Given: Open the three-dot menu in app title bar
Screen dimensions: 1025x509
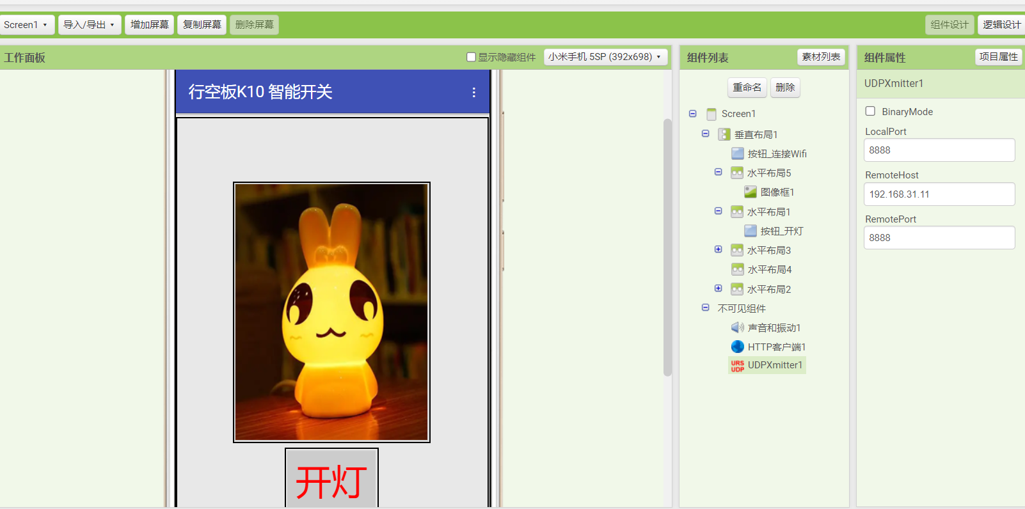Looking at the screenshot, I should coord(473,92).
